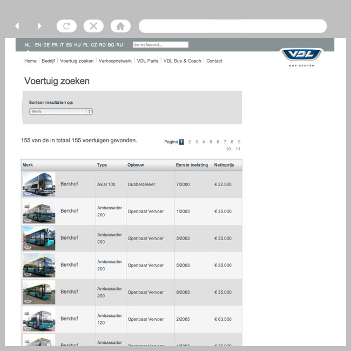Viewport: 351px width, 351px height.
Task: Go to results page 3
Action: [197, 142]
